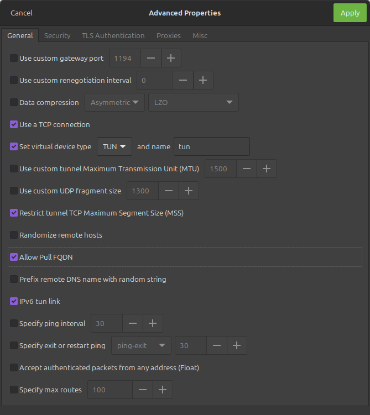370x415 pixels.
Task: Click the Apply button
Action: pyautogui.click(x=350, y=13)
